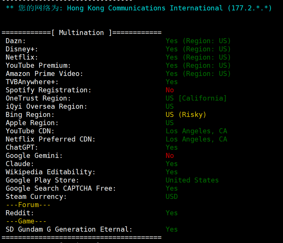
Task: Click the 'Apple Region:' label
Action: [32, 123]
